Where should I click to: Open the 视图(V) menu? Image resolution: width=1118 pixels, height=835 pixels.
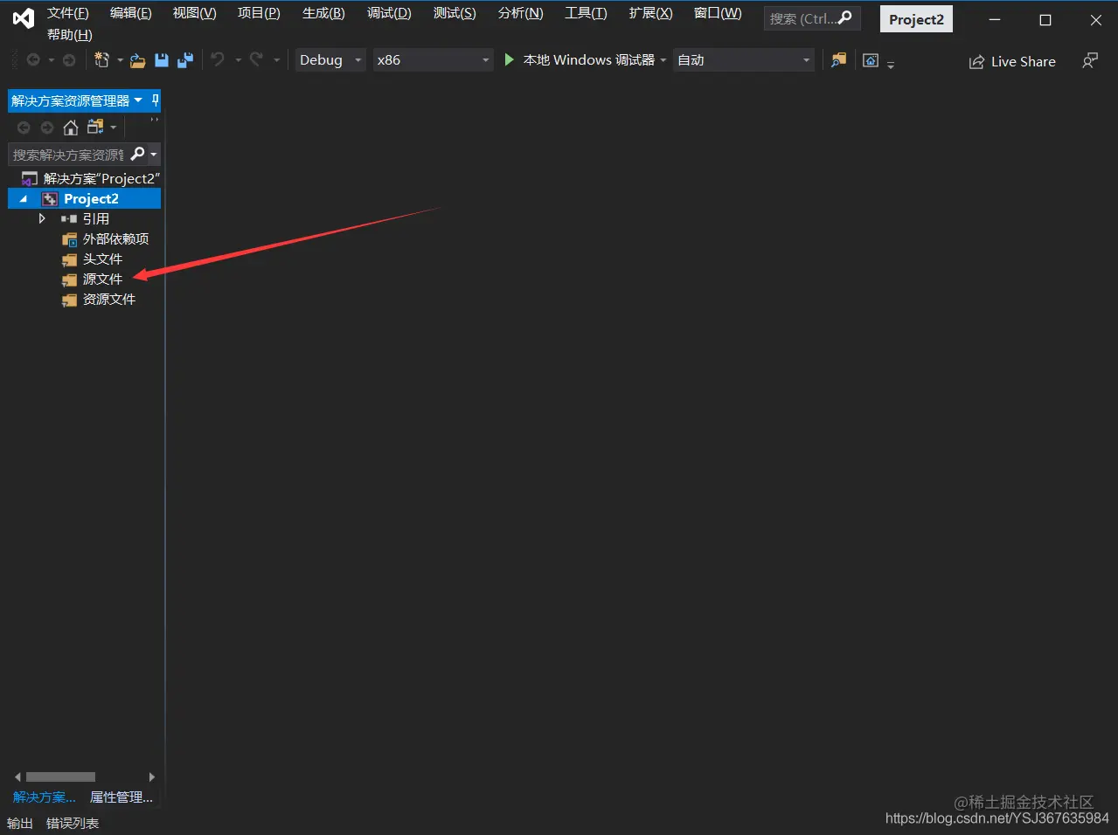click(194, 13)
